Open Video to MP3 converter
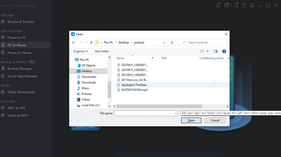Viewport: 281px width, 157px height. (x=18, y=115)
